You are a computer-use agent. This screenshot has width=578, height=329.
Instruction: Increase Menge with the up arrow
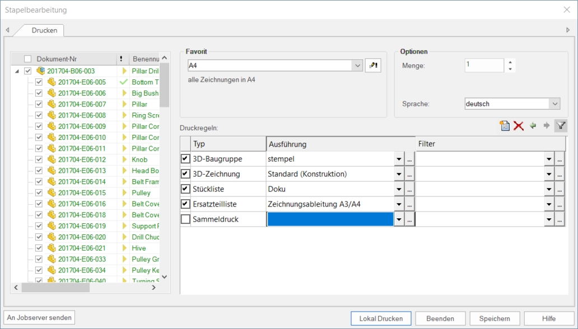click(x=510, y=62)
